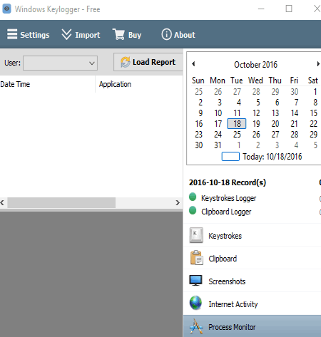Open the Buy menu label
The height and width of the screenshot is (337, 321).
click(x=135, y=35)
